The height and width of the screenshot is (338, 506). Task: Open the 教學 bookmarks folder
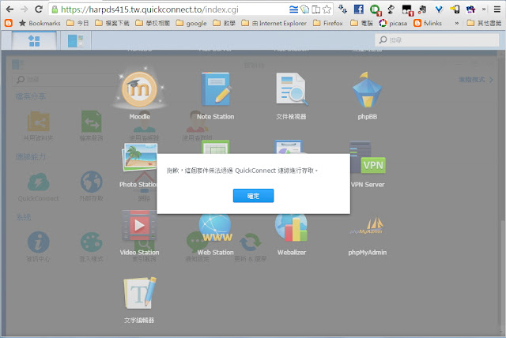point(225,23)
